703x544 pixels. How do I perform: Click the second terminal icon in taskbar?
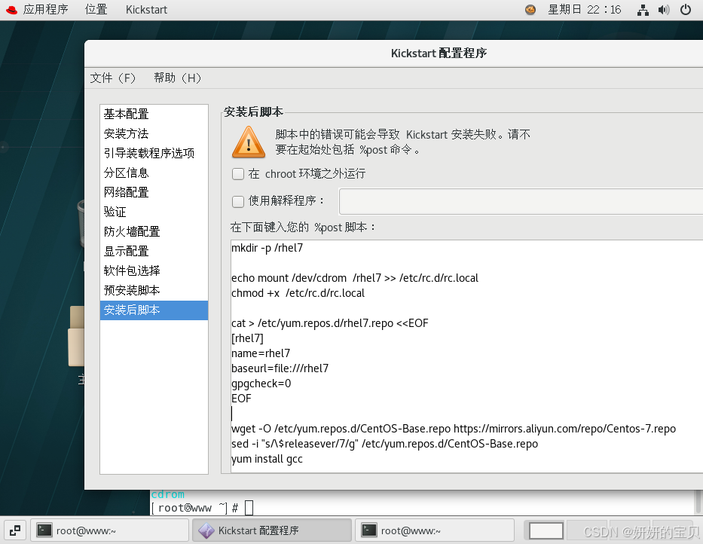tap(369, 530)
